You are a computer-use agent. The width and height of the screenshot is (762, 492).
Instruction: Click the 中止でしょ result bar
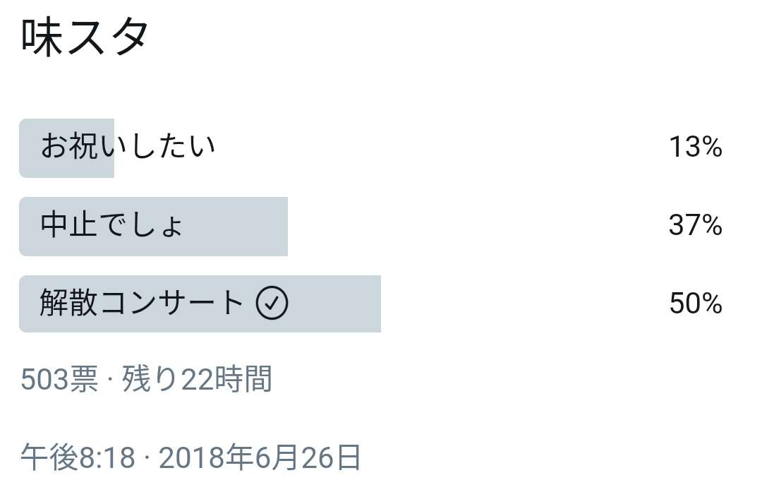pyautogui.click(x=154, y=226)
